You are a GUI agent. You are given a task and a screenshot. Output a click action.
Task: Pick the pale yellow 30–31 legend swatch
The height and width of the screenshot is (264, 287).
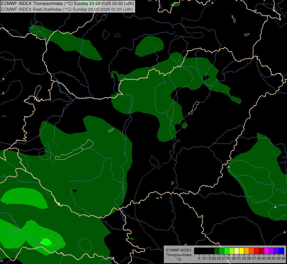point(237,251)
